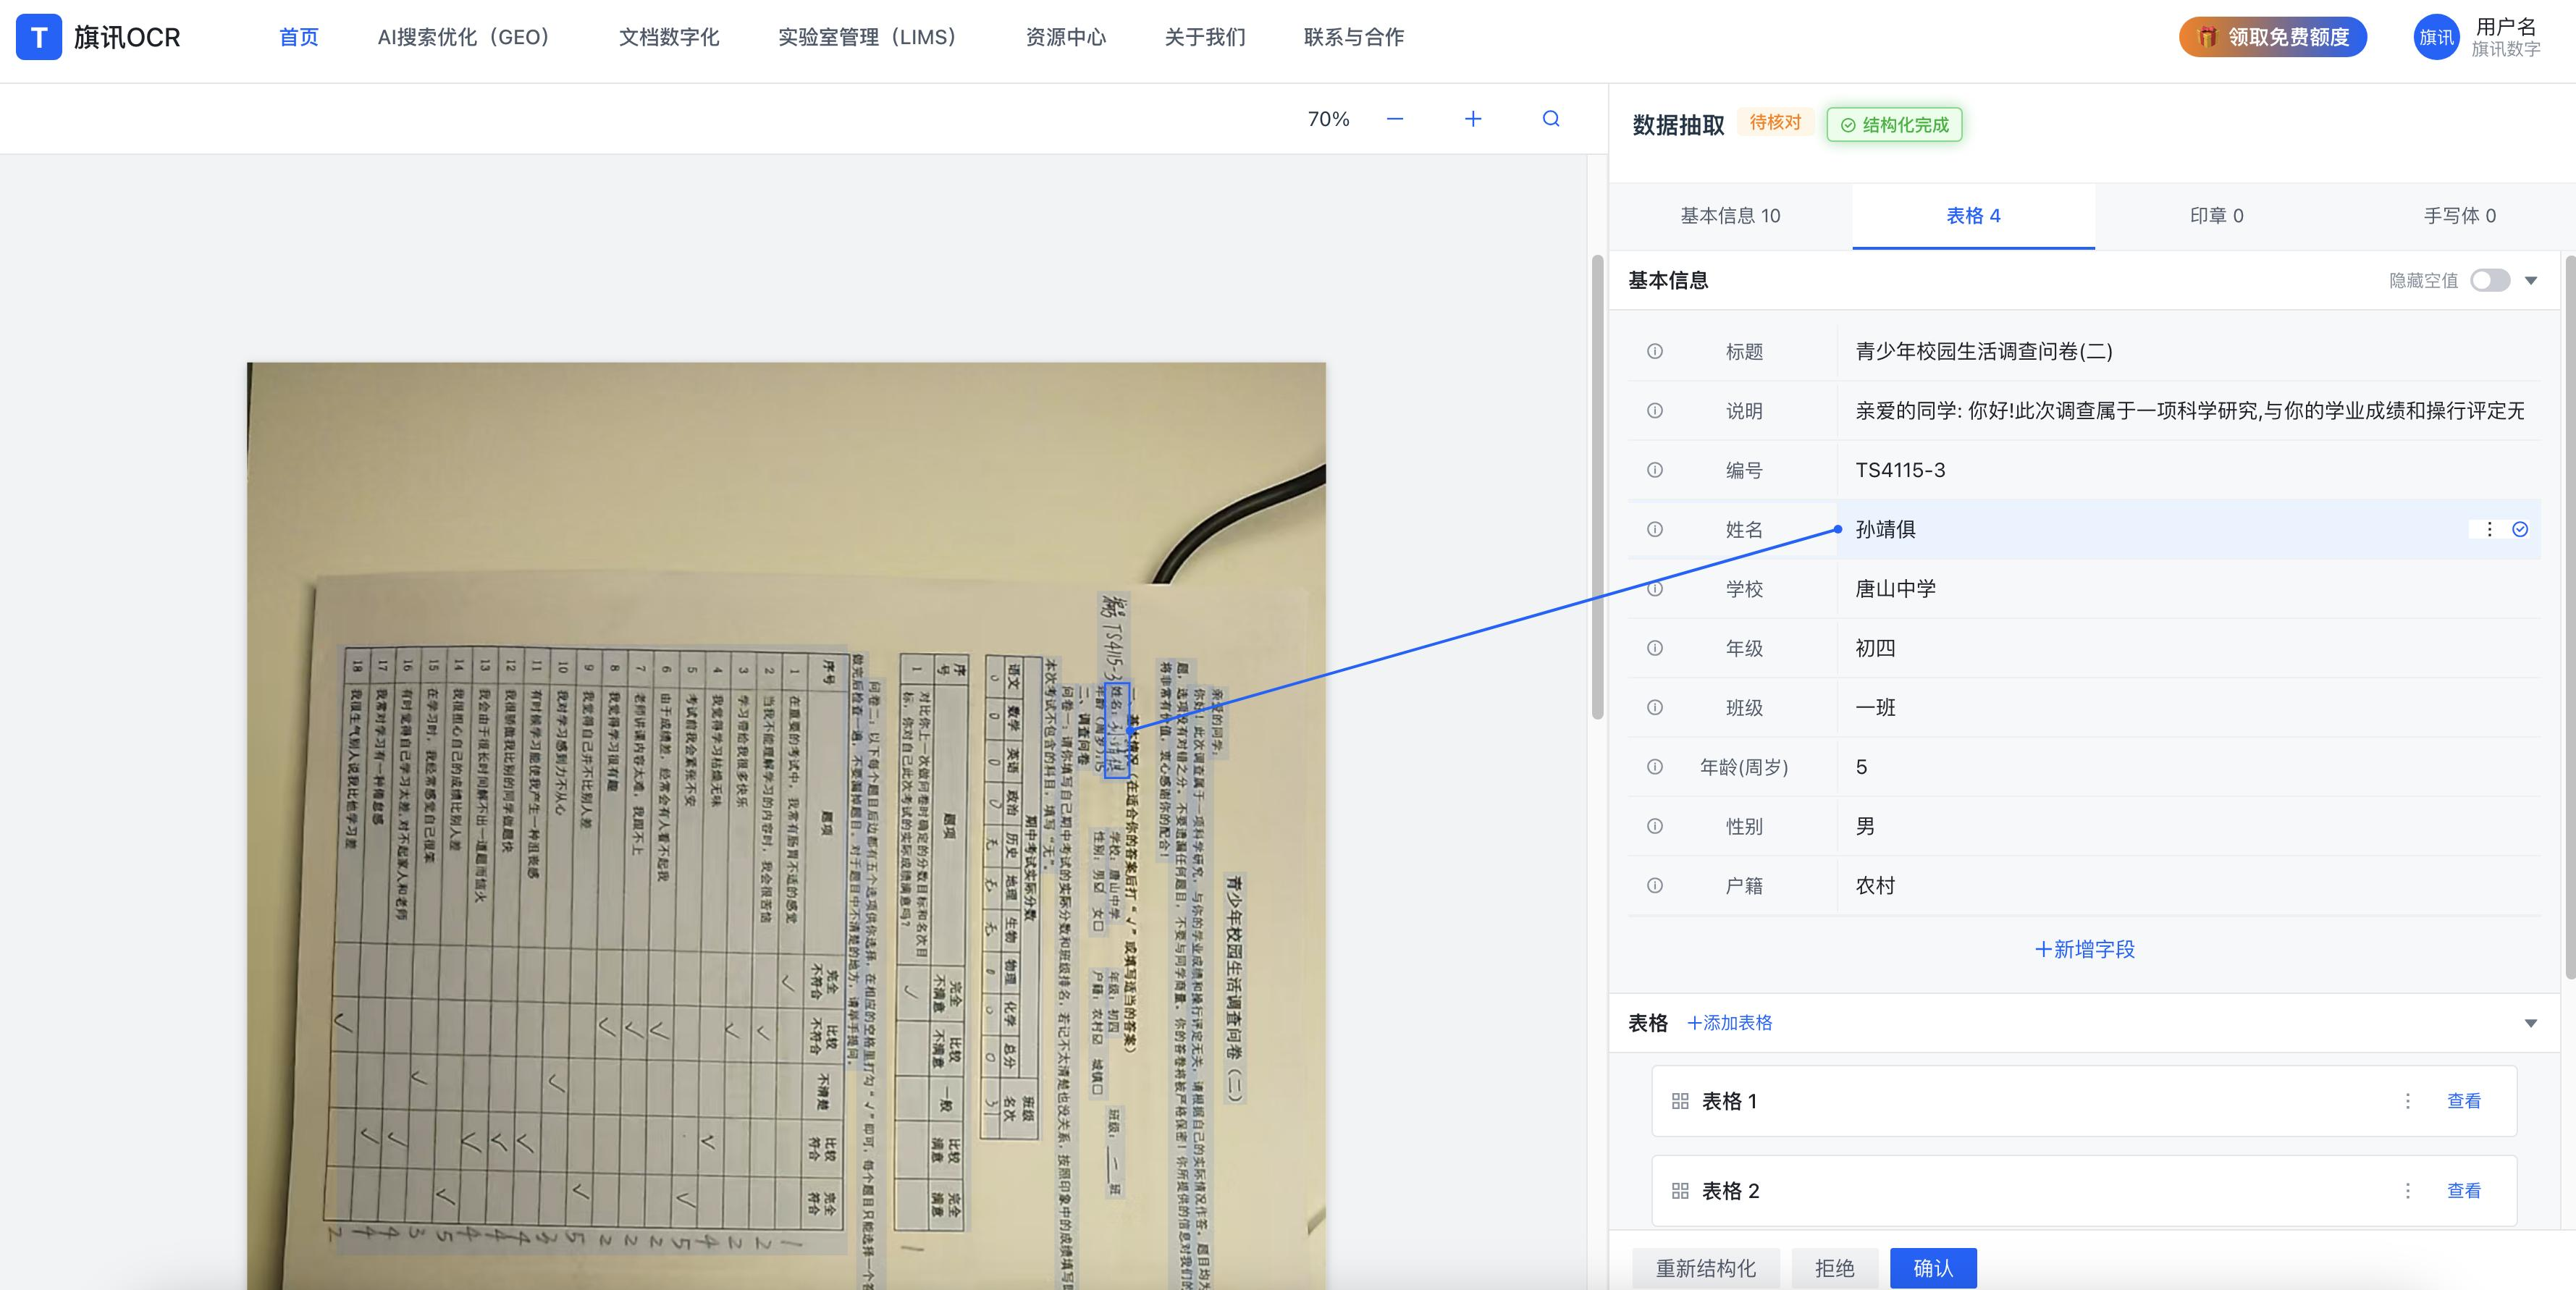Click the zoom in plus icon
Image resolution: width=2576 pixels, height=1290 pixels.
pyautogui.click(x=1472, y=119)
